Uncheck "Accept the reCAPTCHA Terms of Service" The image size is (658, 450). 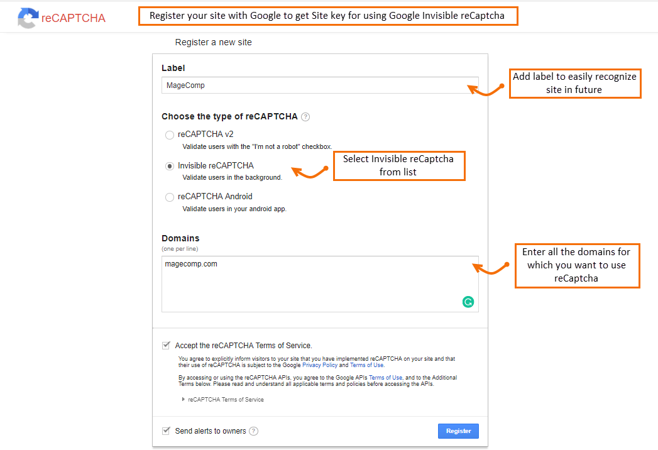166,344
